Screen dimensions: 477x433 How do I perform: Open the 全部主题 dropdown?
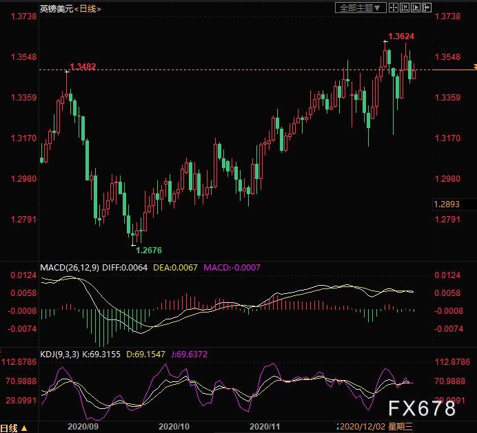tap(358, 8)
